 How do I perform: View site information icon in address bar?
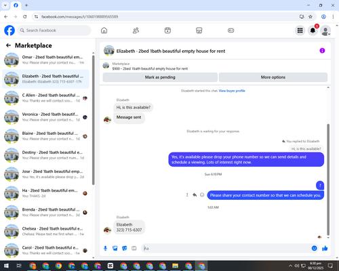coord(36,17)
